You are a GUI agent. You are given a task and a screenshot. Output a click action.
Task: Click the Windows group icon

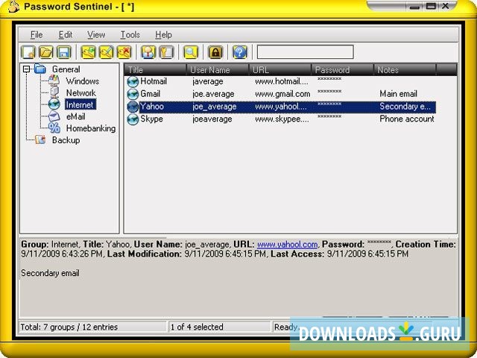(54, 81)
